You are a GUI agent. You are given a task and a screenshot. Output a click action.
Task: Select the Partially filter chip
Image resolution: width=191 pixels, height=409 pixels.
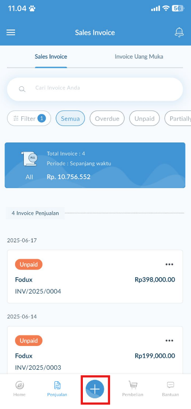178,119
